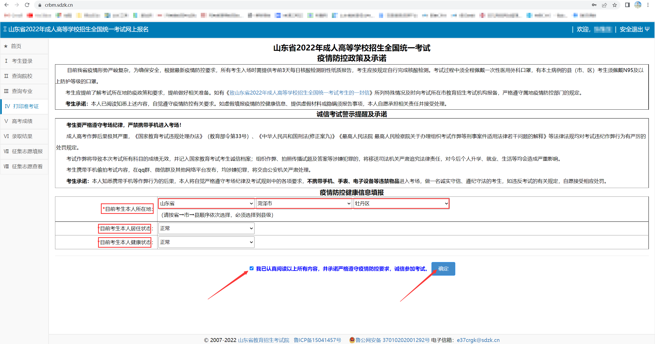Expand the 菏泽市 city dropdown
Screen dimensions: 655x344
pyautogui.click(x=304, y=203)
